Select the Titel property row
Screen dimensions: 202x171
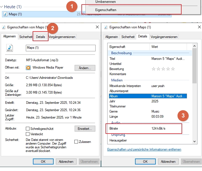(x=148, y=59)
